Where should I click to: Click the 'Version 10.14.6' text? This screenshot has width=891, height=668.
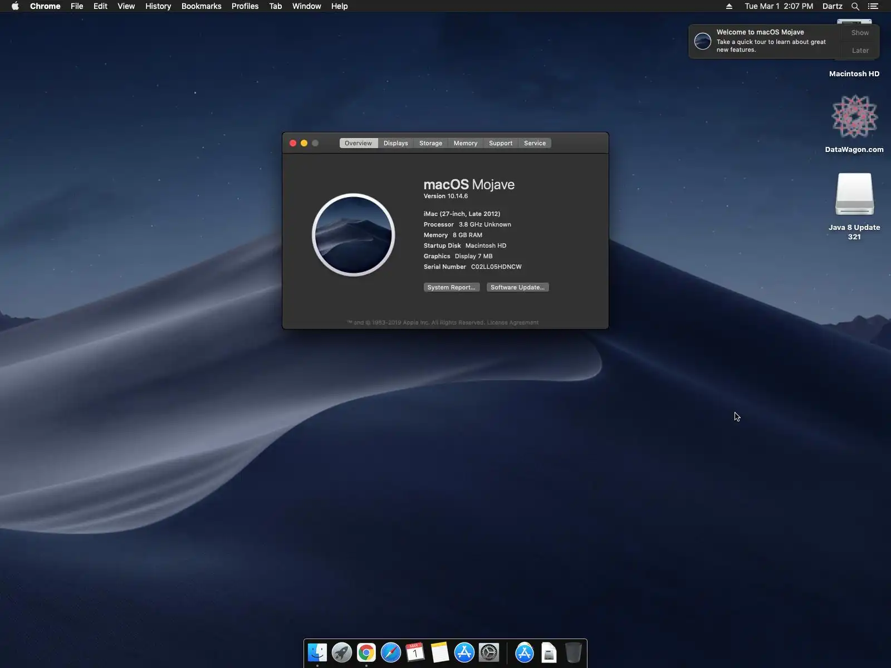pyautogui.click(x=445, y=196)
